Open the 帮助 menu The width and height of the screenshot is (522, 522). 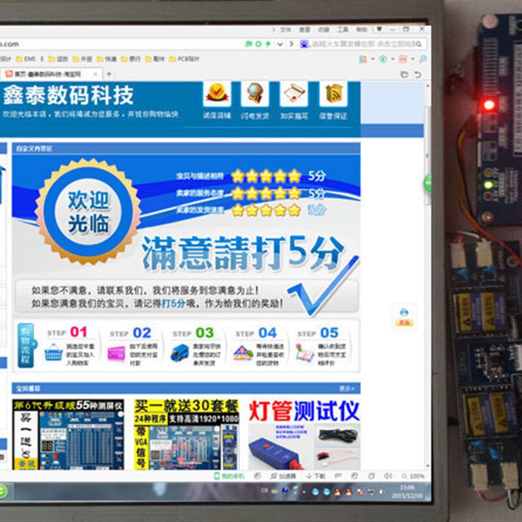pos(362,29)
